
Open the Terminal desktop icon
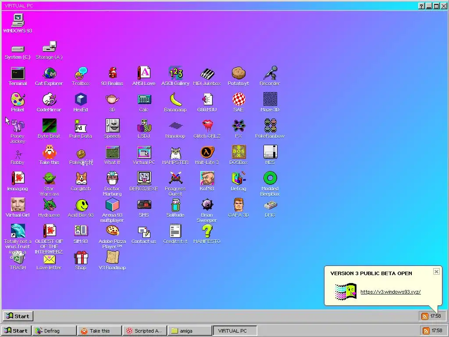click(18, 76)
